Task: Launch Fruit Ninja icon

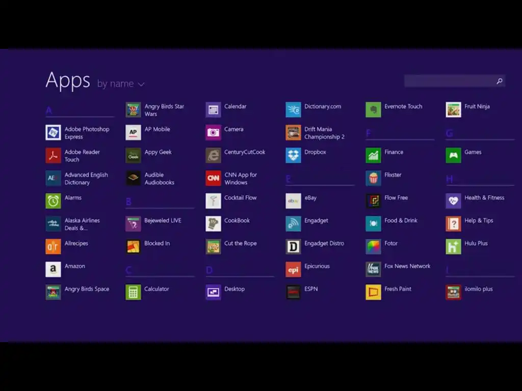Action: 453,110
